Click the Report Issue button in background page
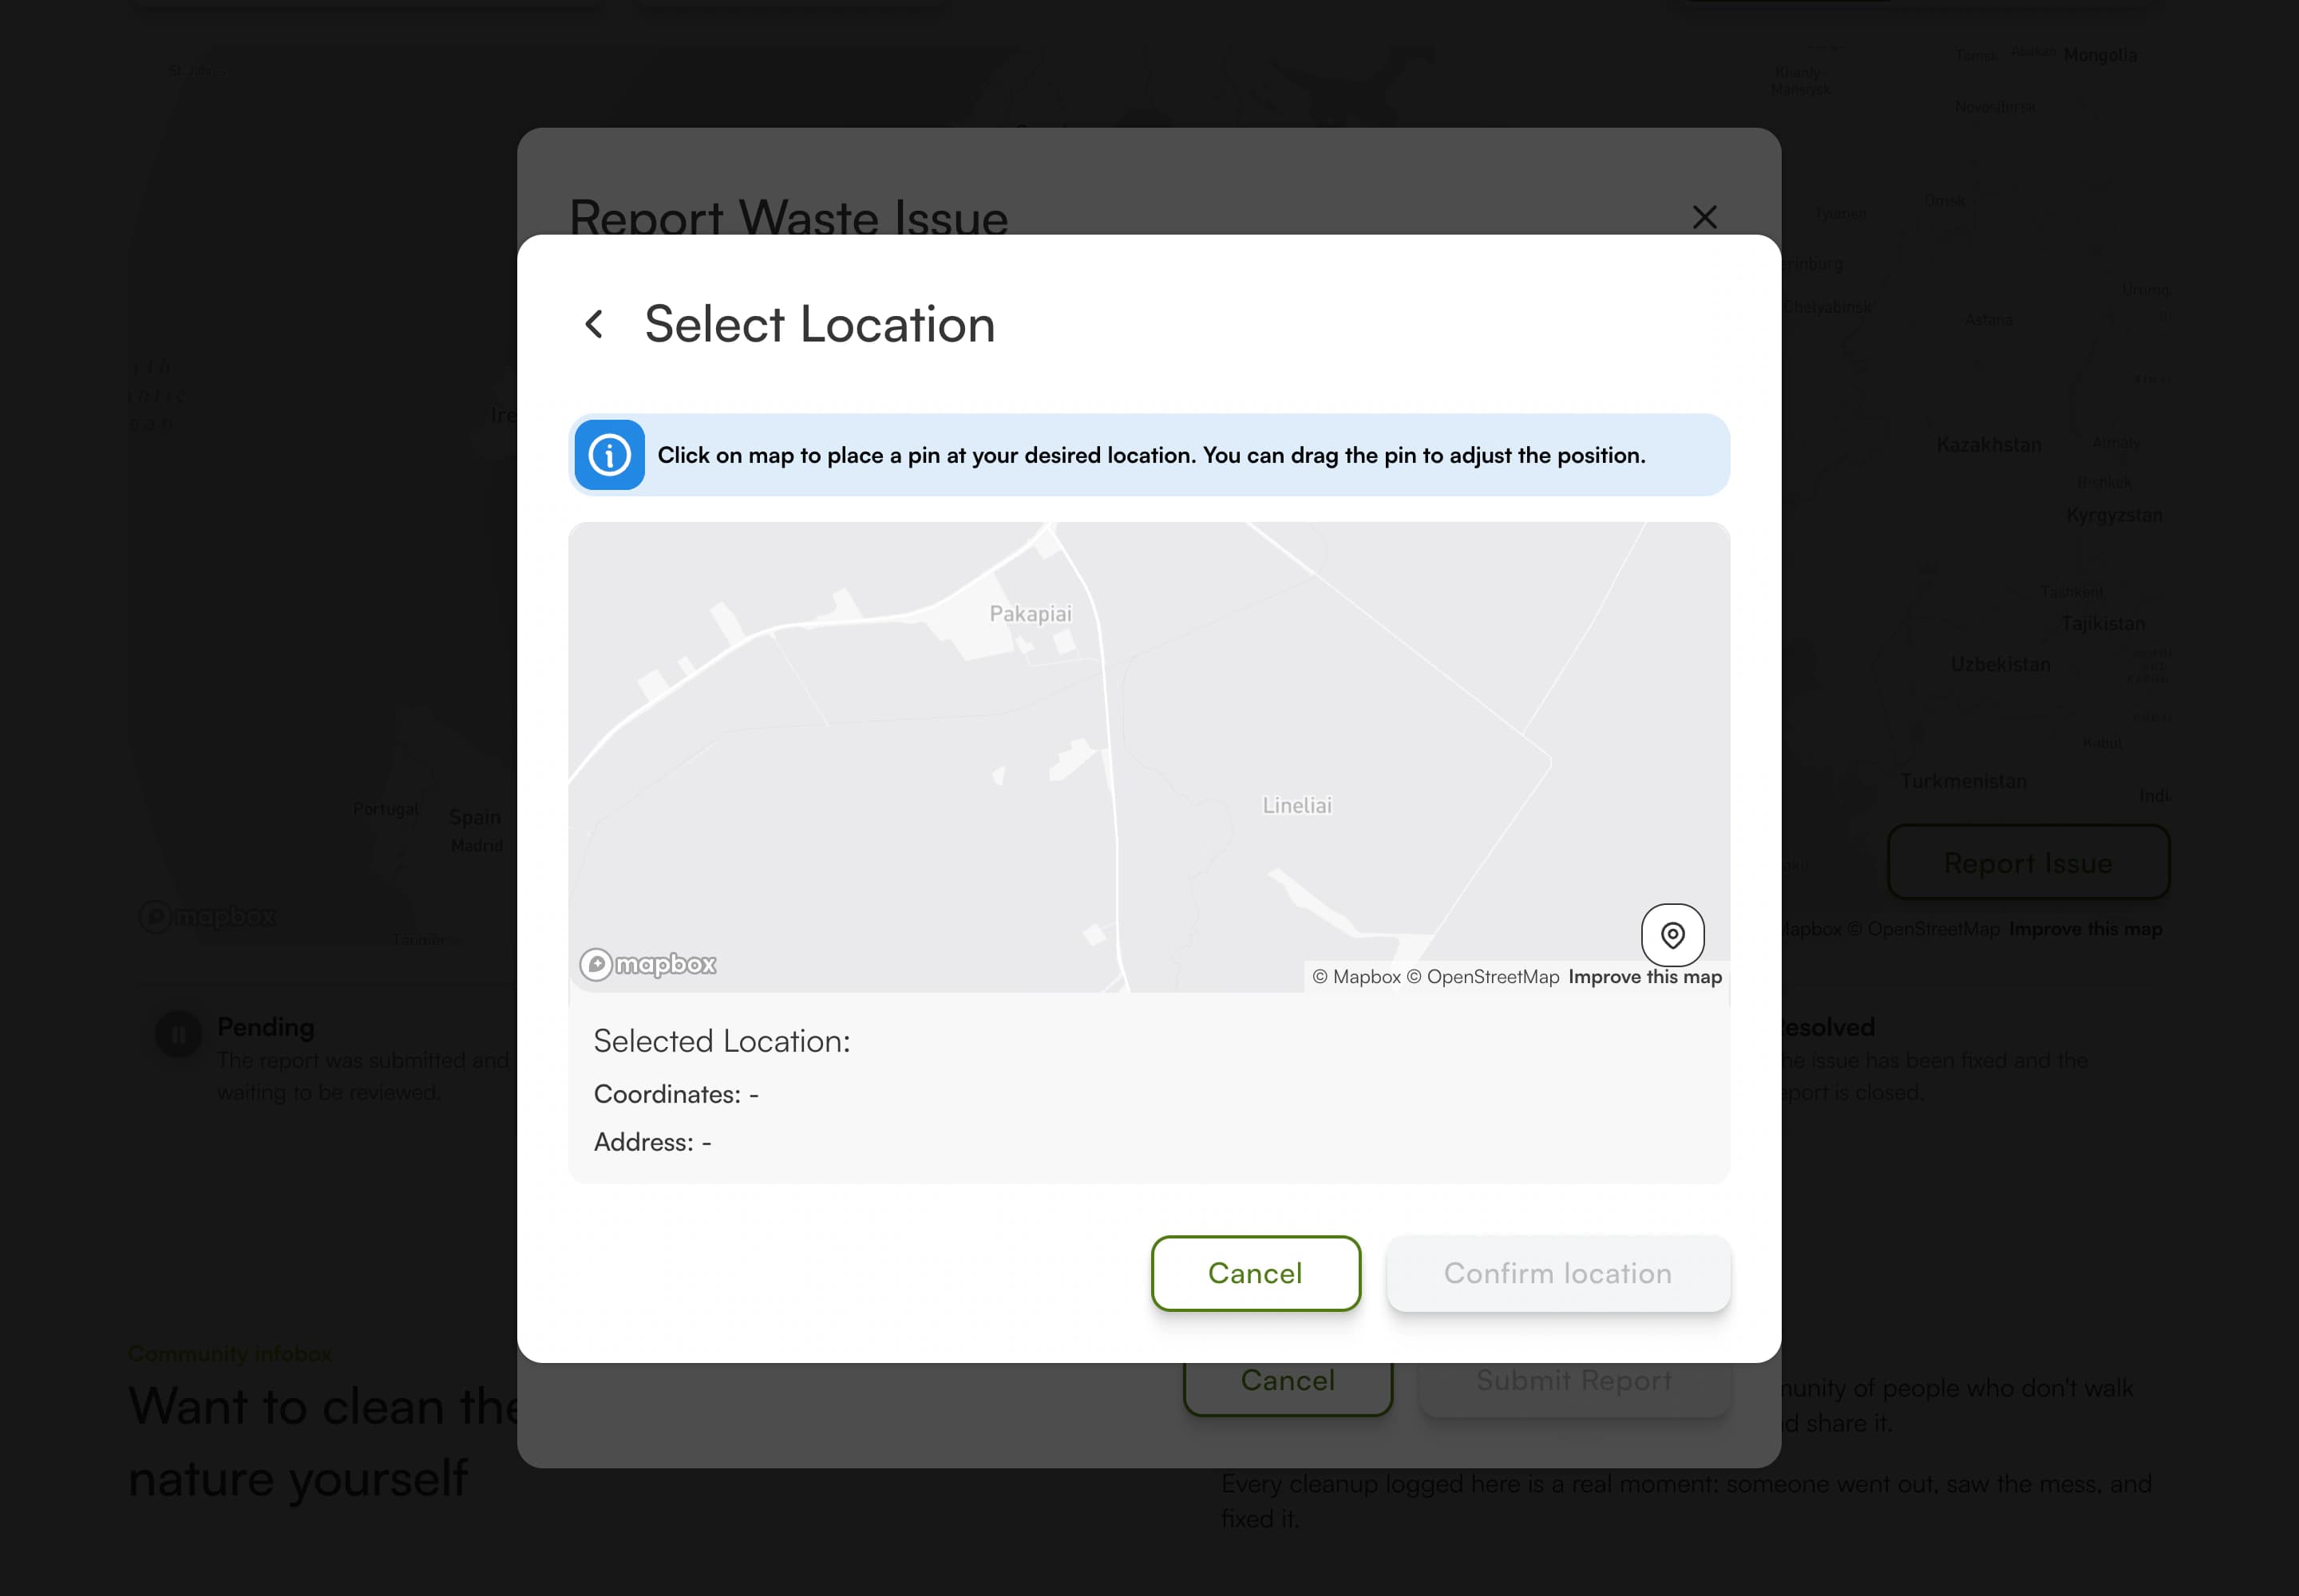Viewport: 2299px width, 1596px height. pyautogui.click(x=2028, y=862)
